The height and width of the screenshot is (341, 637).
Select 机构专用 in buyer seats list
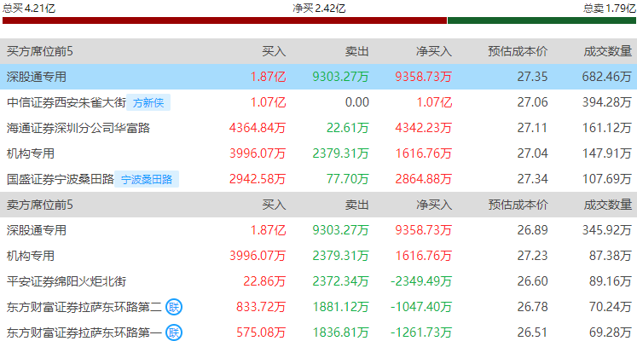31,153
